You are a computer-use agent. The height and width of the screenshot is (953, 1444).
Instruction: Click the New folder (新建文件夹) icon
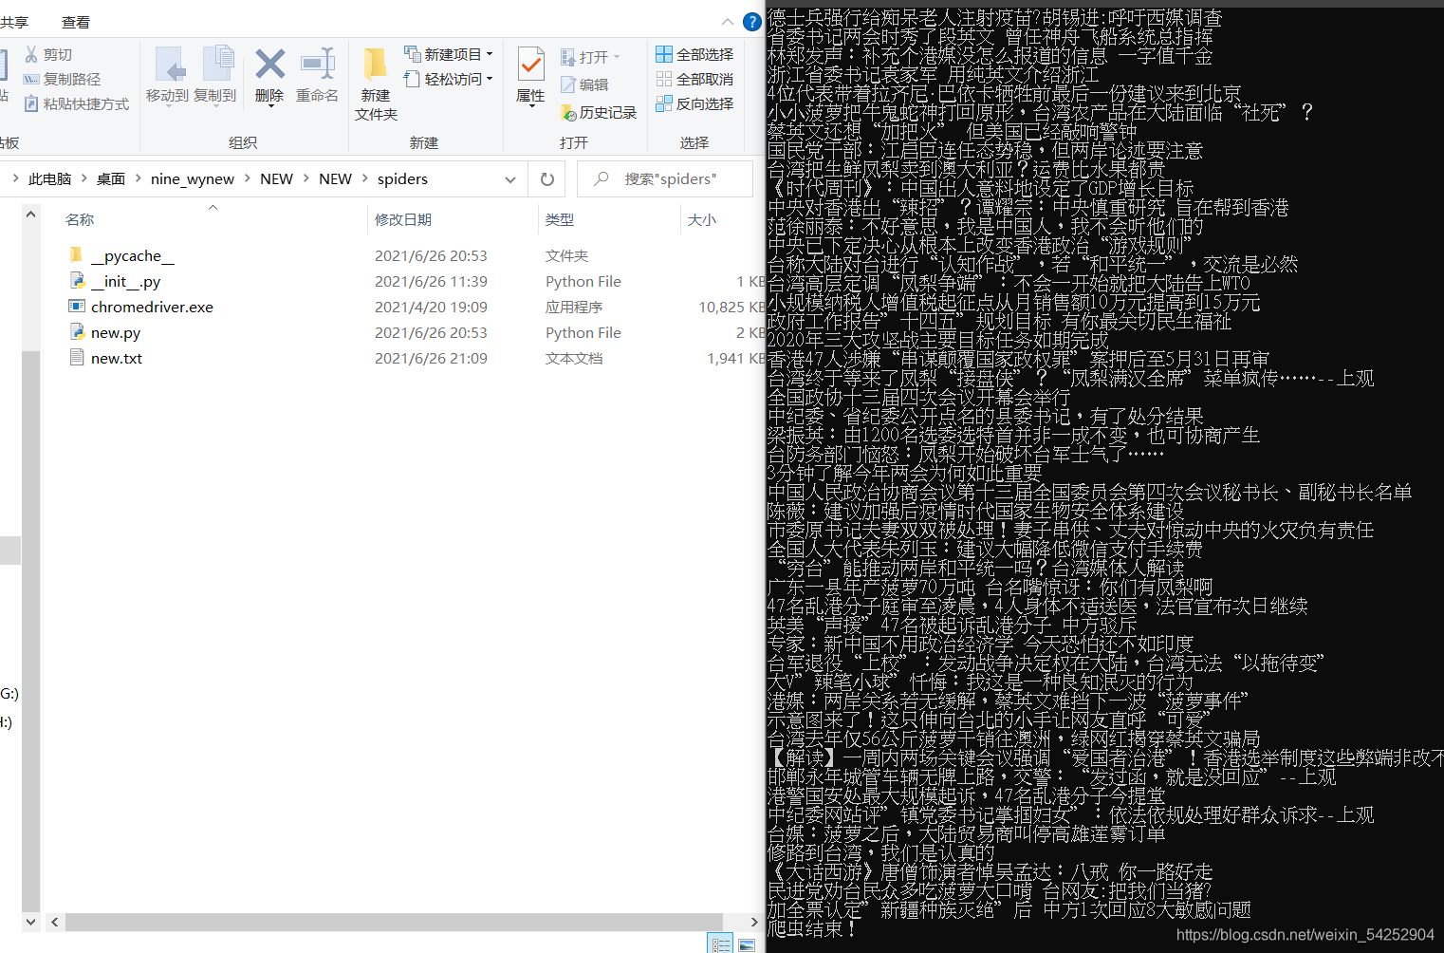[376, 65]
